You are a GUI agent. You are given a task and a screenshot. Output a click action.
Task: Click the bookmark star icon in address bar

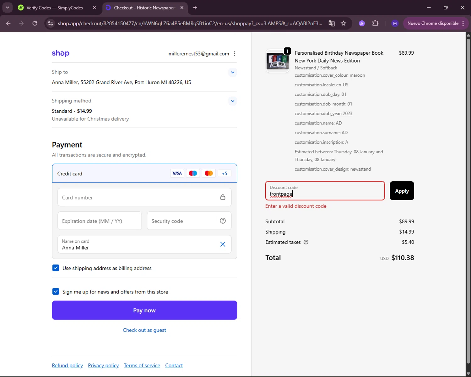point(344,23)
